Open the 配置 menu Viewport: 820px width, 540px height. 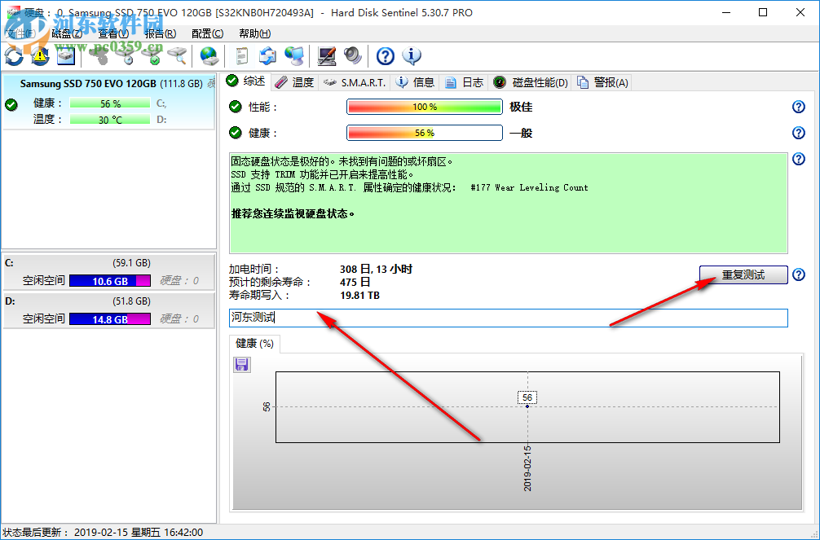coord(206,33)
